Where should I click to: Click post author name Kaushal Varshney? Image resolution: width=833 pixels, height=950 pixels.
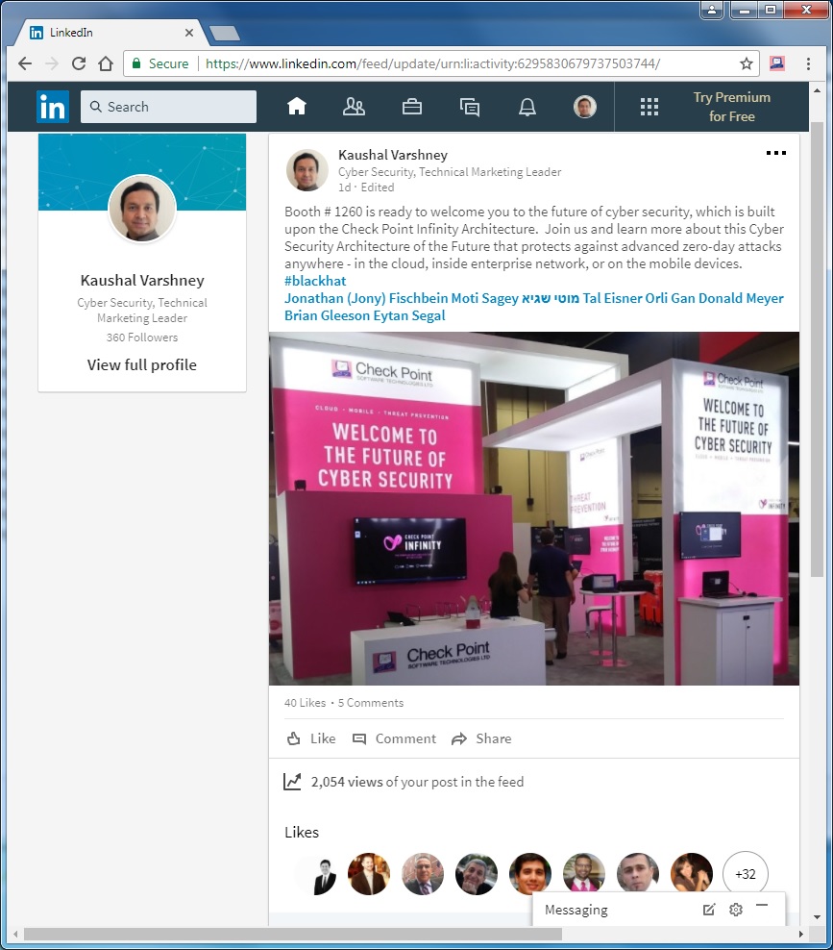(392, 155)
